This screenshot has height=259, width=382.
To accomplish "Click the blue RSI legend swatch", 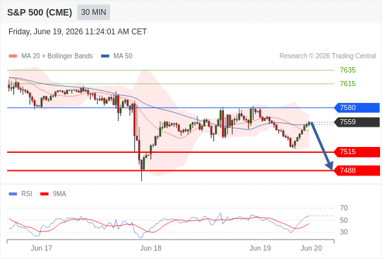I will coord(13,194).
